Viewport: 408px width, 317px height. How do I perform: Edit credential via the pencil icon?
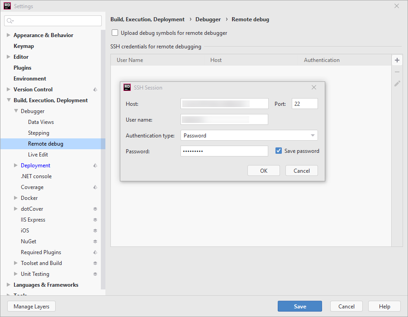coord(397,83)
